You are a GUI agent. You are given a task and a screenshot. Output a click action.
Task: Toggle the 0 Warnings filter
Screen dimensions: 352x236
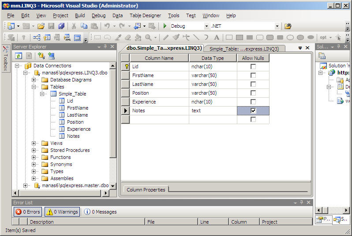click(x=62, y=212)
